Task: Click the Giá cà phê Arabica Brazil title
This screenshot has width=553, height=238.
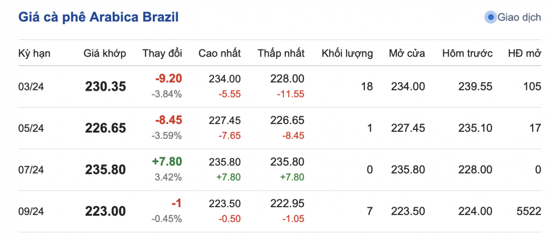Action: (x=99, y=17)
